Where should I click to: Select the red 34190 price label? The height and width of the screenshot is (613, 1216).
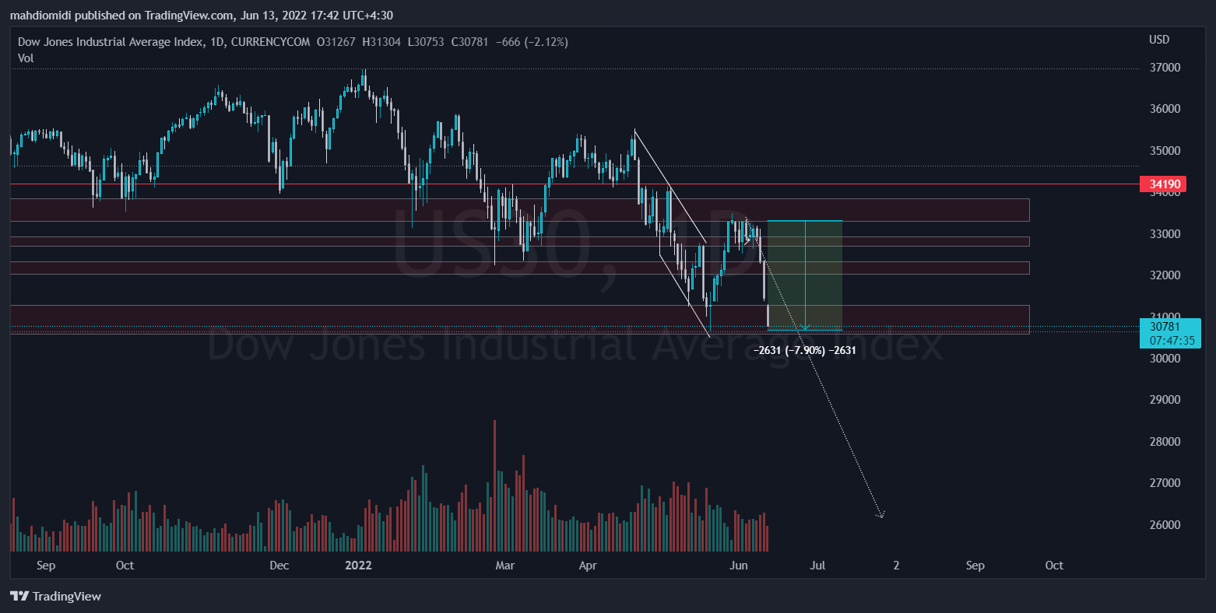1163,184
